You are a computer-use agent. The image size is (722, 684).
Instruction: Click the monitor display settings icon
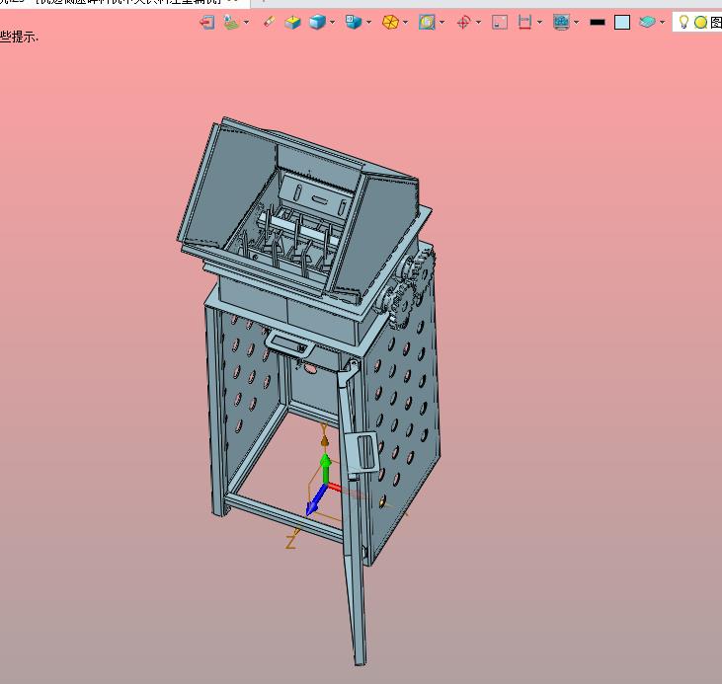pyautogui.click(x=561, y=22)
